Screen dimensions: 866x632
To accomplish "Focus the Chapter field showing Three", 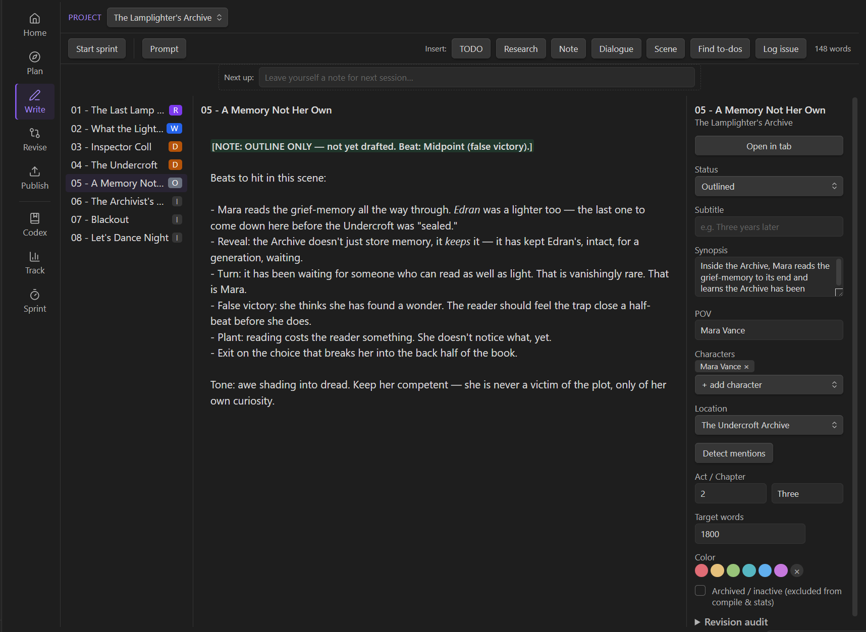I will click(x=807, y=494).
